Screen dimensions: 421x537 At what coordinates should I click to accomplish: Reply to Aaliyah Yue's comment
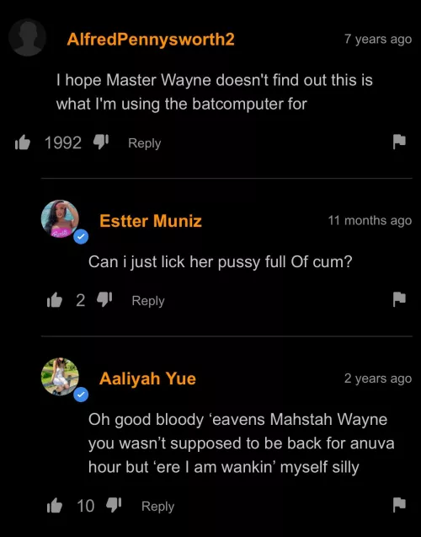click(x=157, y=506)
